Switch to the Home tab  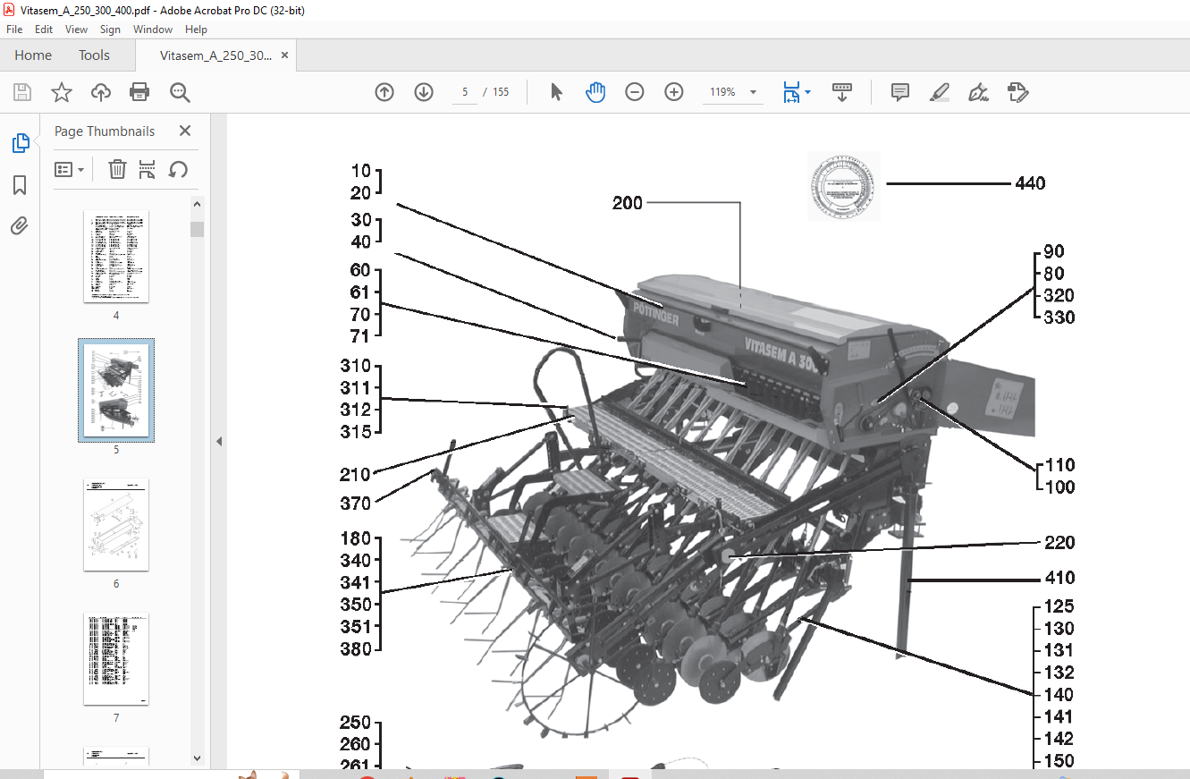point(33,55)
